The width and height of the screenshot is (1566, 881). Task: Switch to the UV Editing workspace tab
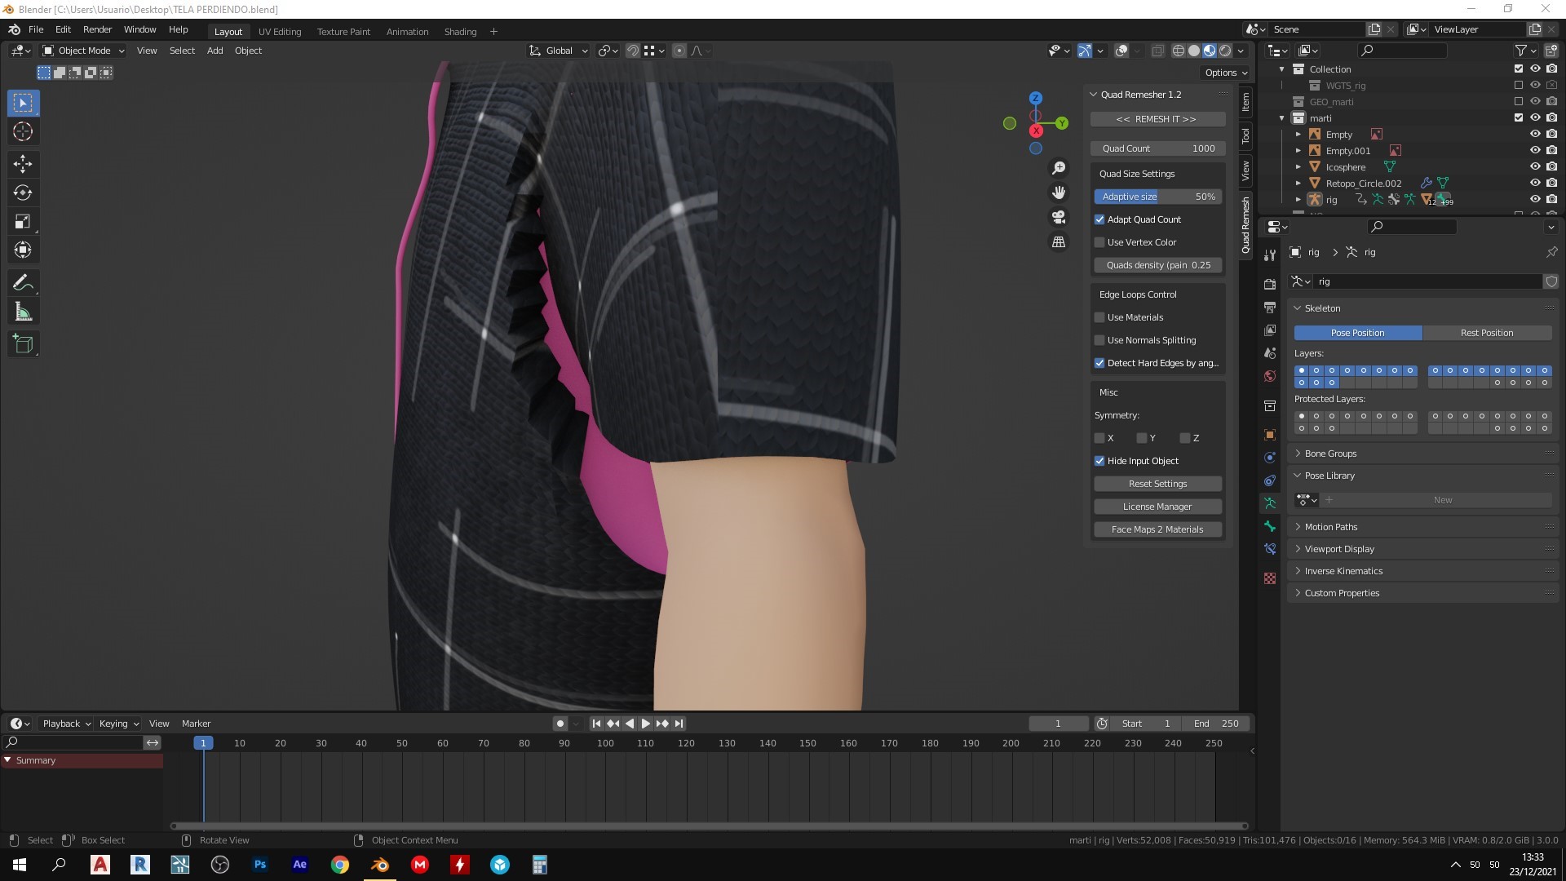pyautogui.click(x=280, y=32)
